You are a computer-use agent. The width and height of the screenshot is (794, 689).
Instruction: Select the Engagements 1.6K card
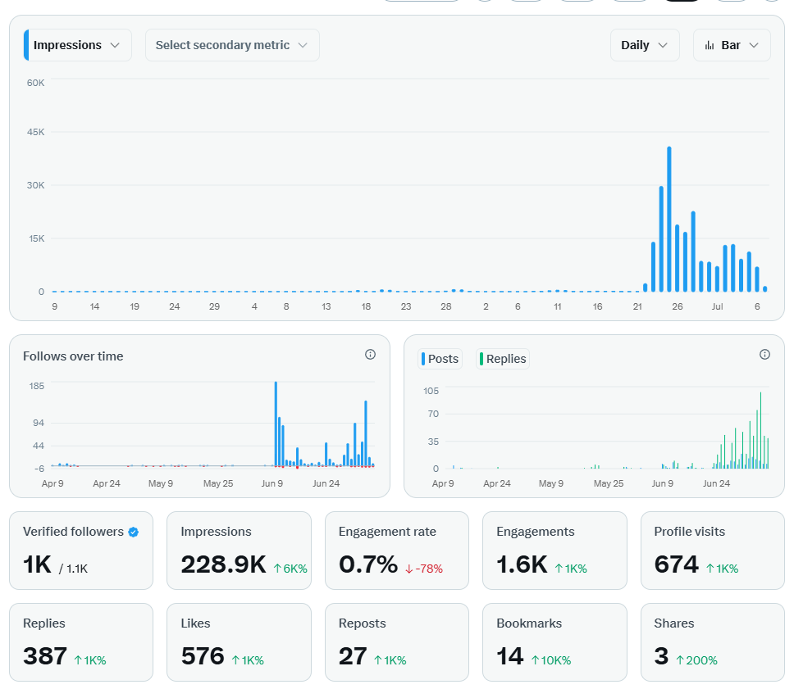pos(554,551)
